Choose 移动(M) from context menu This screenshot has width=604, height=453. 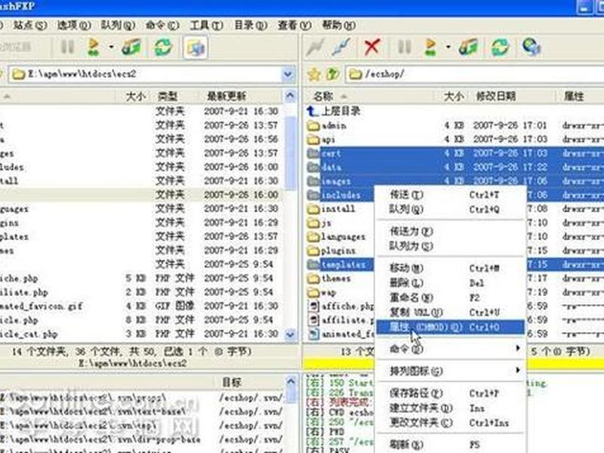tap(450, 268)
